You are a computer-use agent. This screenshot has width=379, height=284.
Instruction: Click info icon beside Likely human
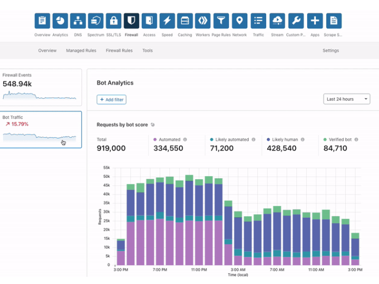point(303,140)
